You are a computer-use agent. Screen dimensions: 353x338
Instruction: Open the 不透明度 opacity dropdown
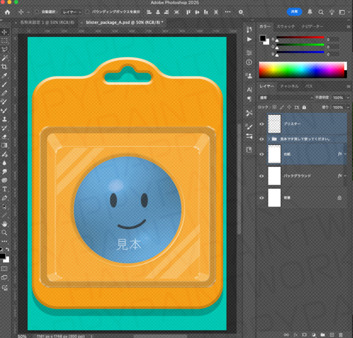(347, 98)
